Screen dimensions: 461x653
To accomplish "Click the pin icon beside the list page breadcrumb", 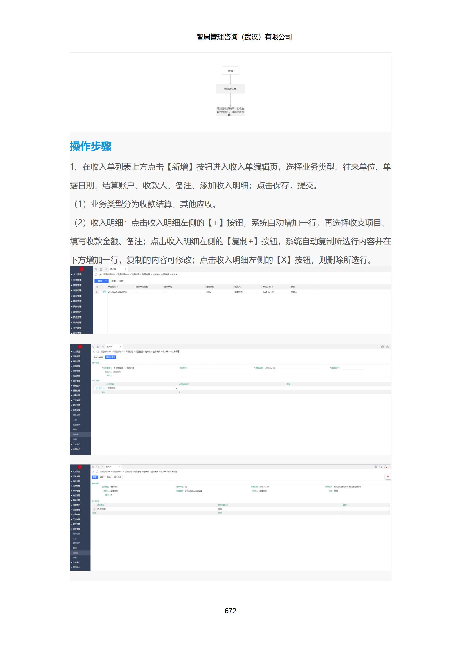I will point(101,274).
